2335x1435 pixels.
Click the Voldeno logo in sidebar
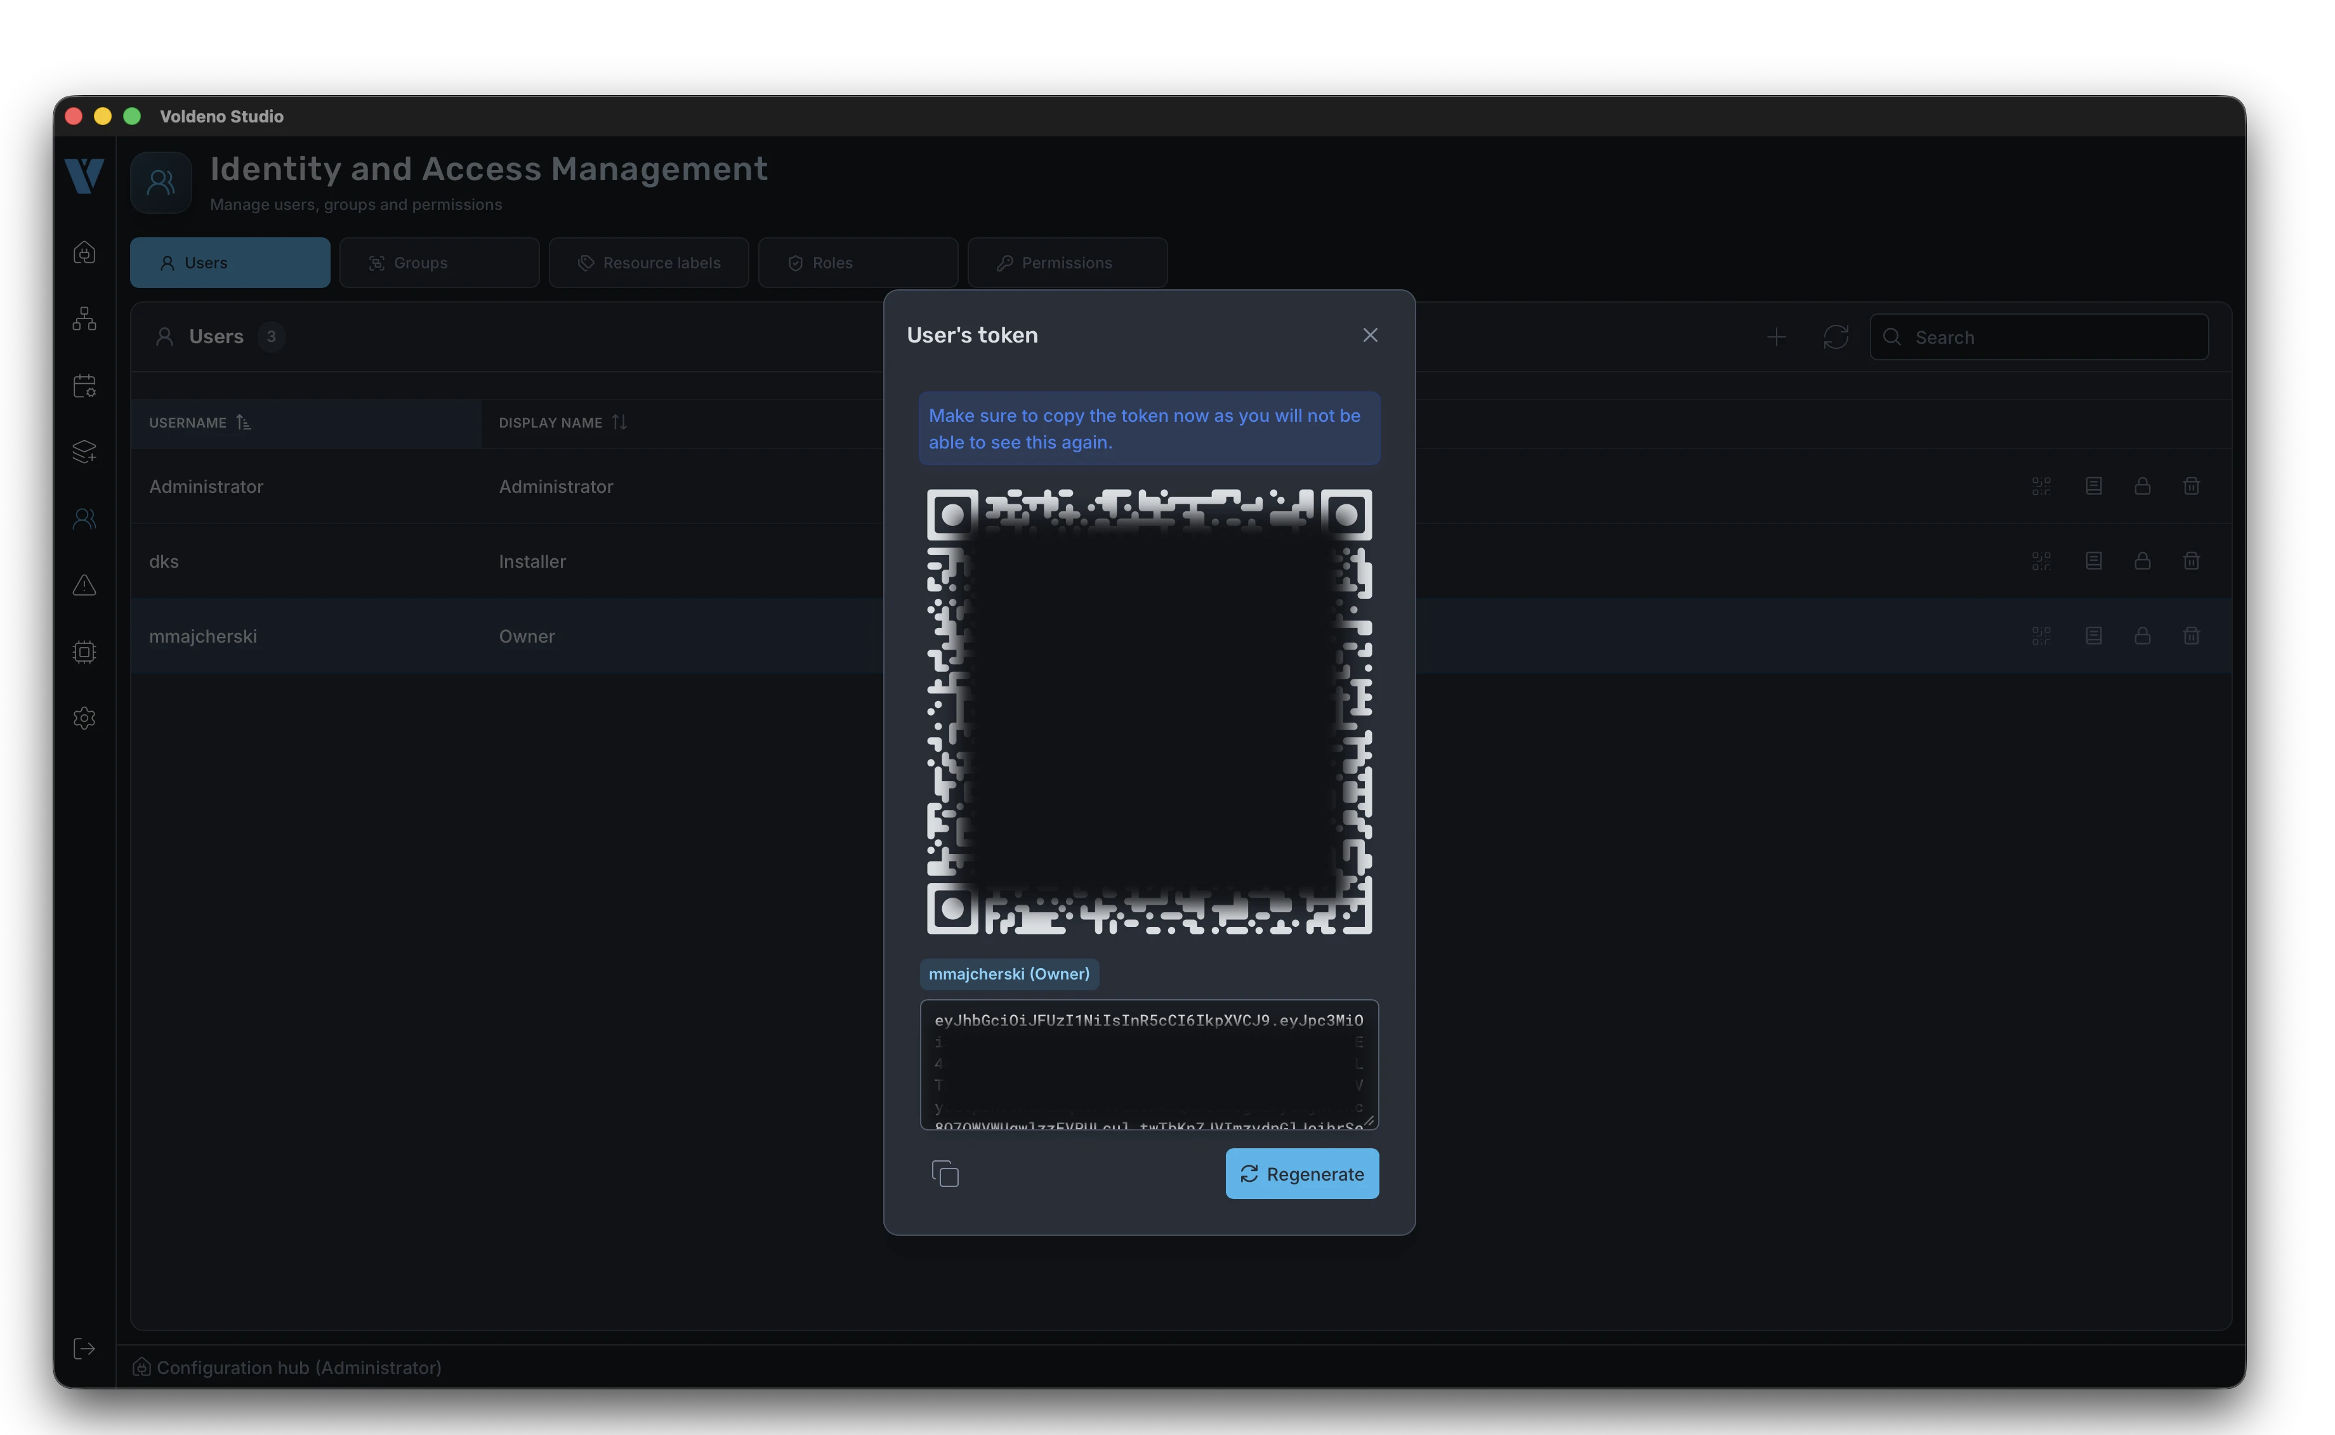84,176
